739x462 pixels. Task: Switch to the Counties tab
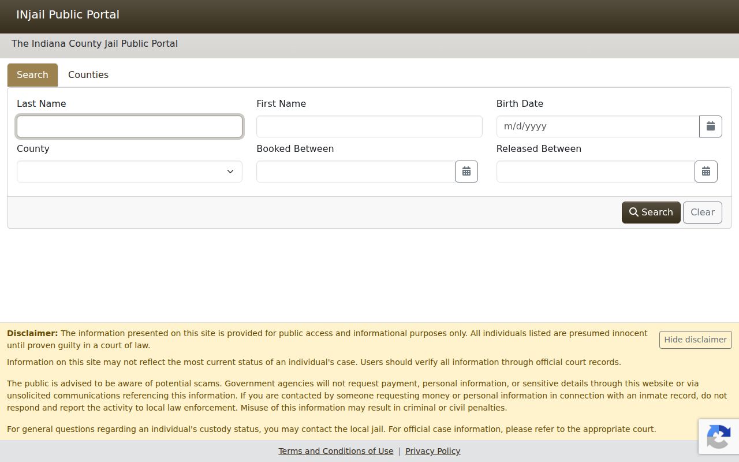(88, 75)
